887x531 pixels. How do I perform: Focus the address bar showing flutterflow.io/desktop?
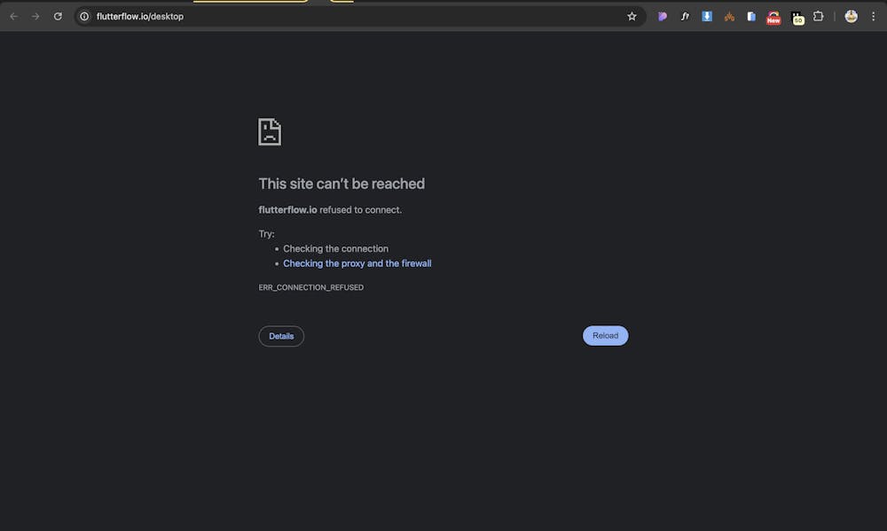click(x=360, y=16)
